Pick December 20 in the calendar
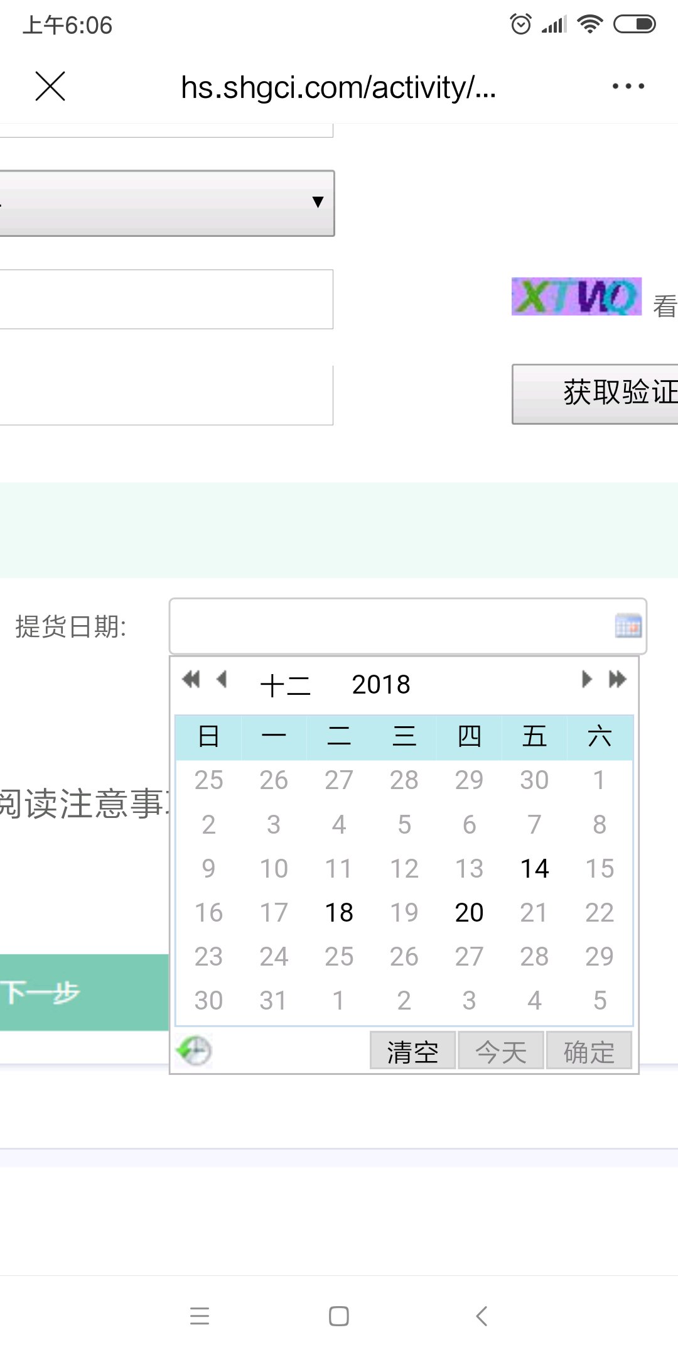This screenshot has width=678, height=1357. (x=469, y=913)
